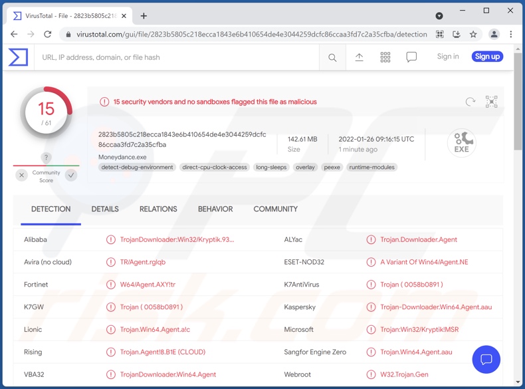525x389 pixels.
Task: Close the VirusTotal browser tab
Action: (124, 16)
